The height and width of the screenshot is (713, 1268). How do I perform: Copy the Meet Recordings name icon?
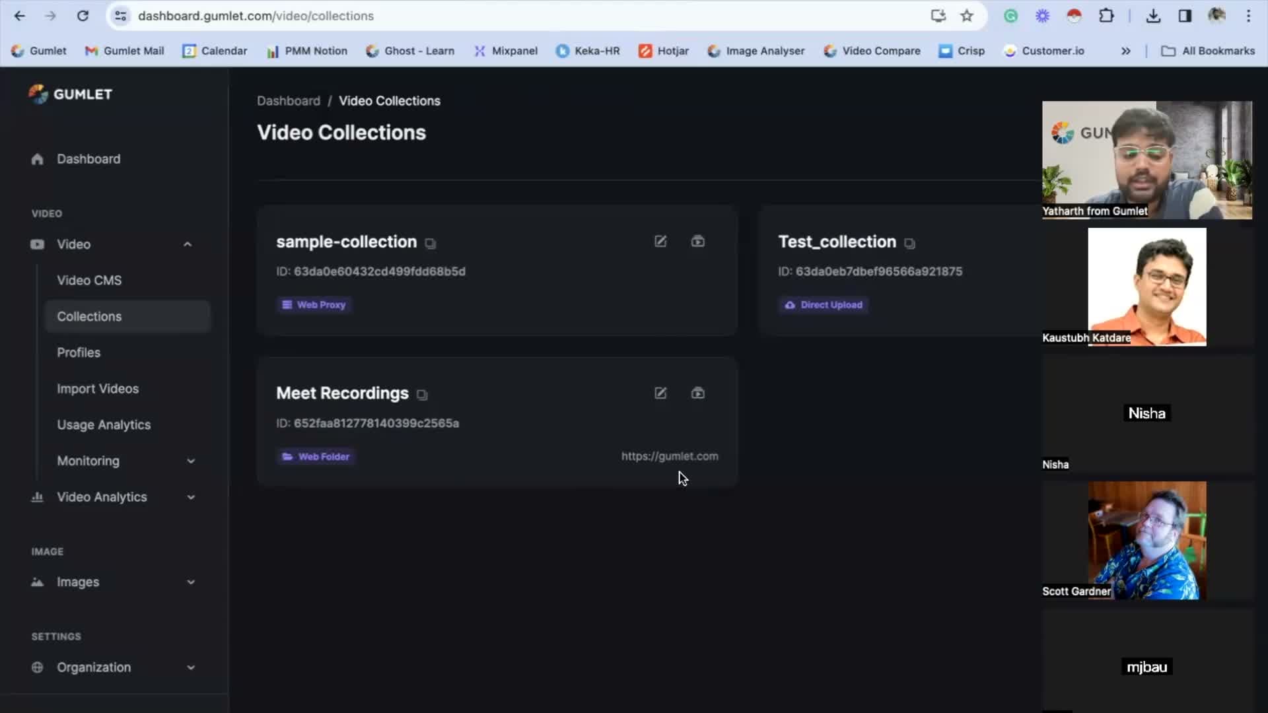point(422,395)
